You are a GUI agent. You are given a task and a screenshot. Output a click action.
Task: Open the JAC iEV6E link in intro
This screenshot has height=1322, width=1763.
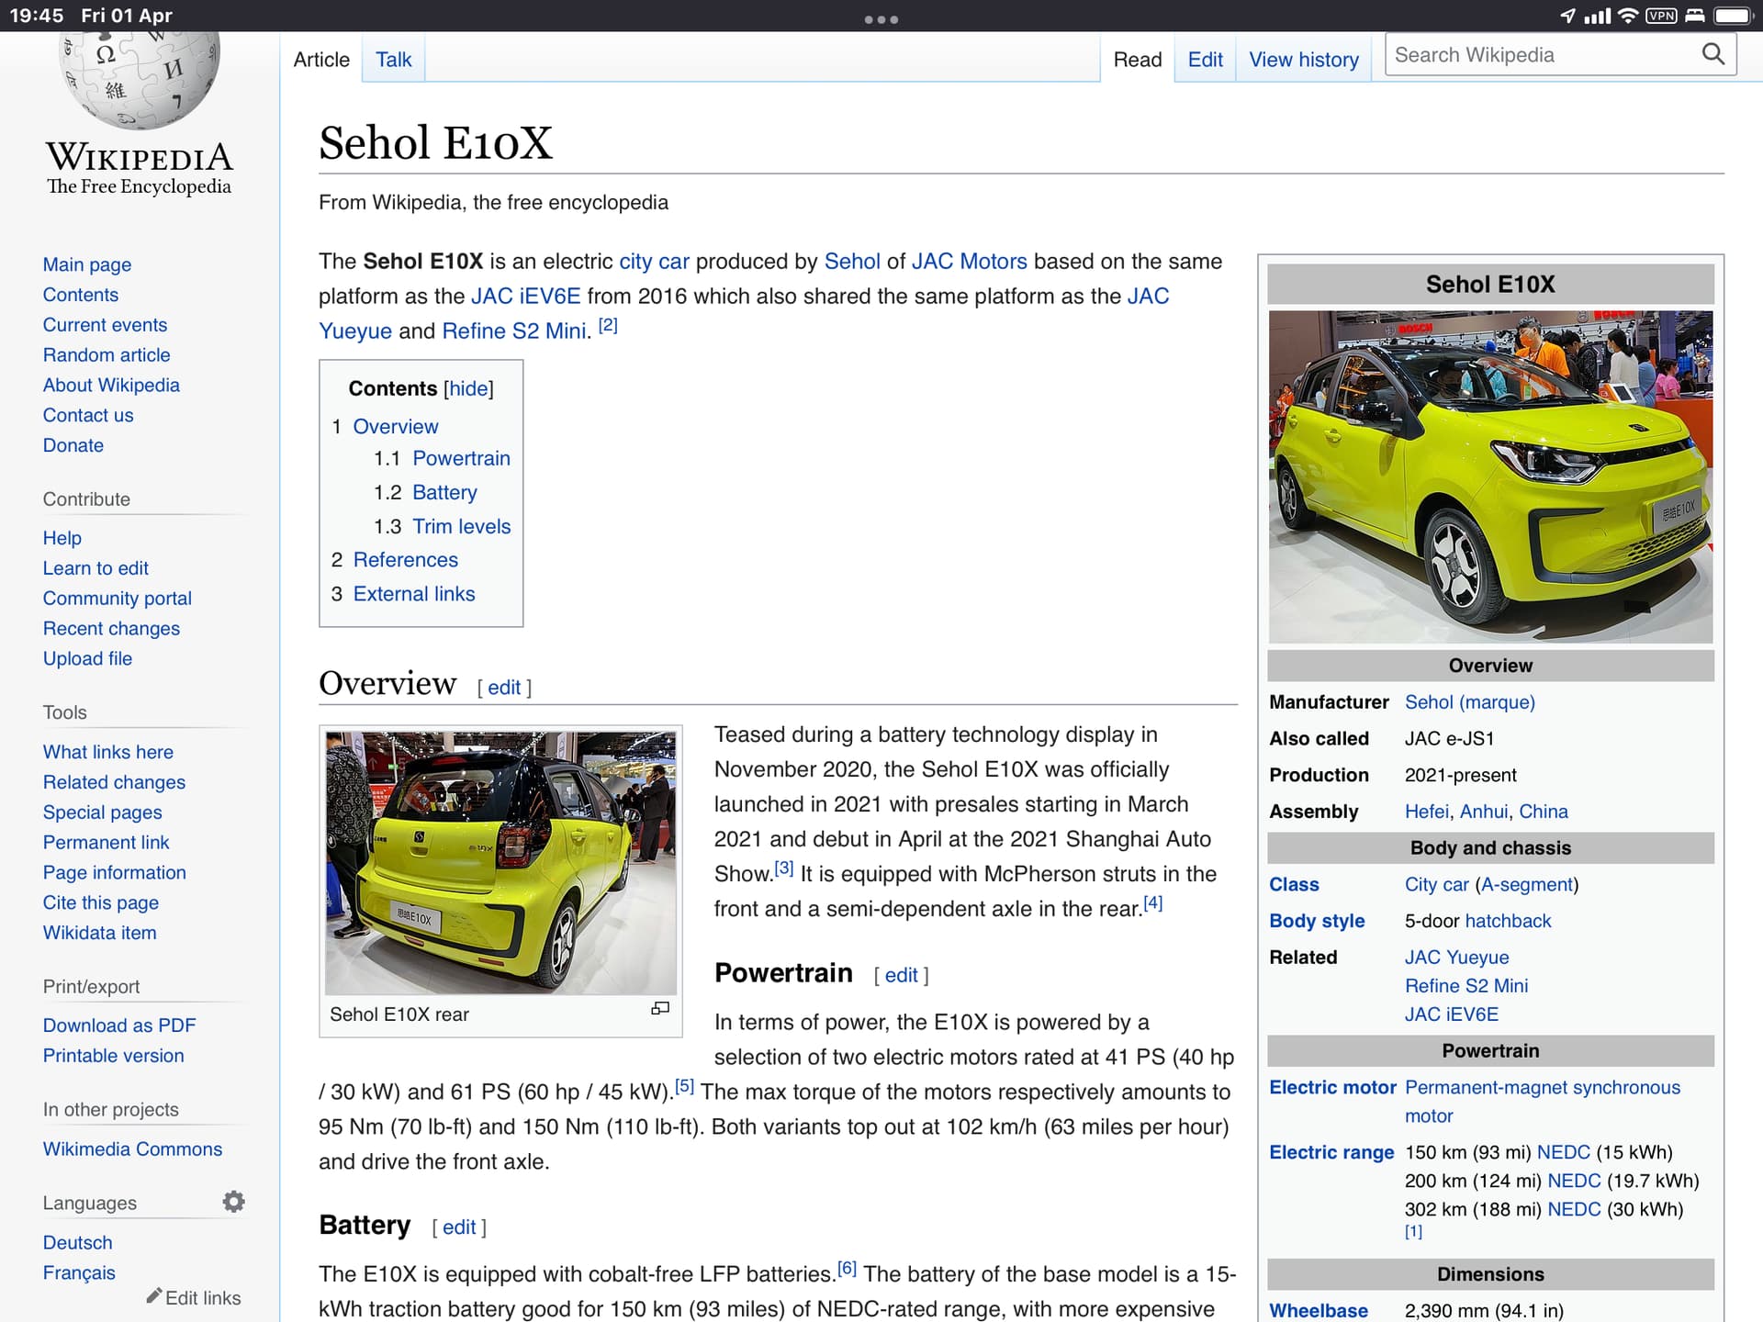[x=525, y=297]
